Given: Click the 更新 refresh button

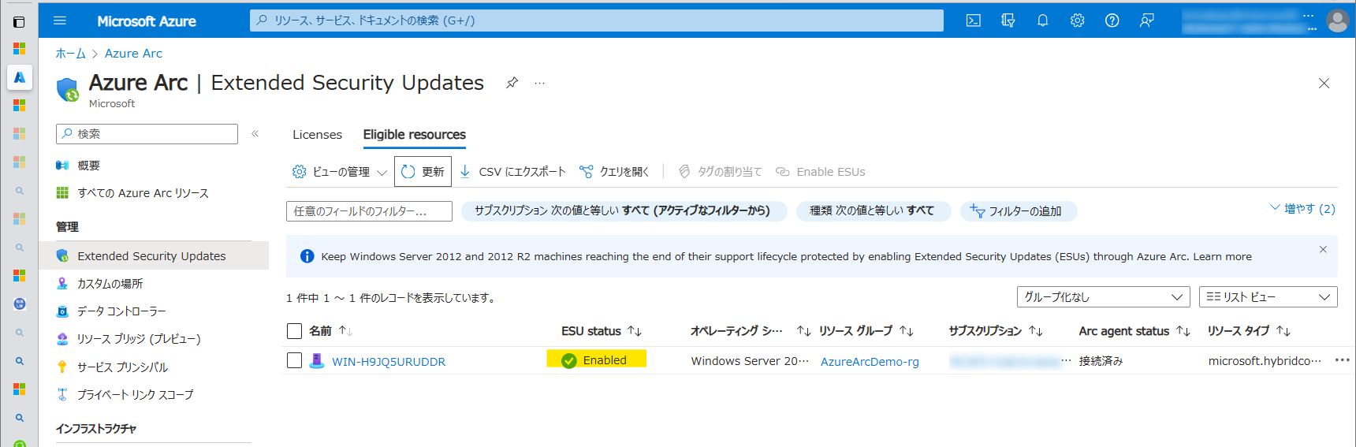Looking at the screenshot, I should [423, 171].
